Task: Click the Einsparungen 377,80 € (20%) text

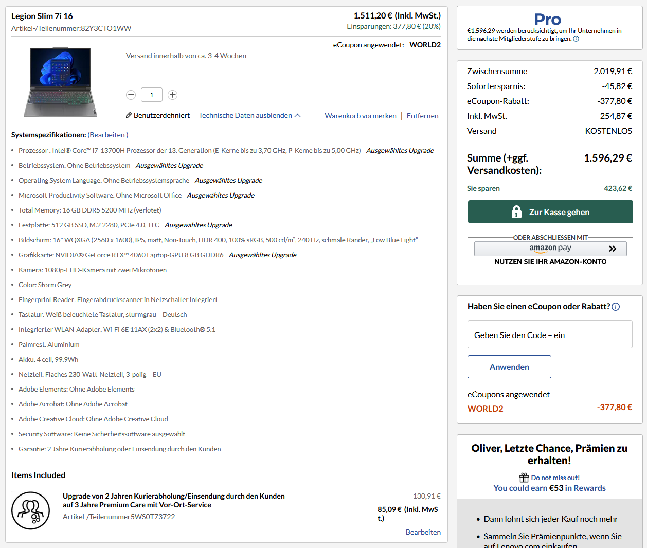Action: [393, 26]
